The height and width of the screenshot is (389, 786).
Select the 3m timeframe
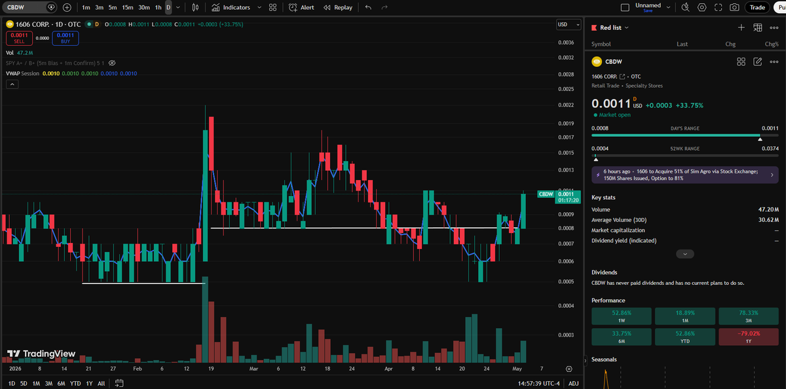99,7
